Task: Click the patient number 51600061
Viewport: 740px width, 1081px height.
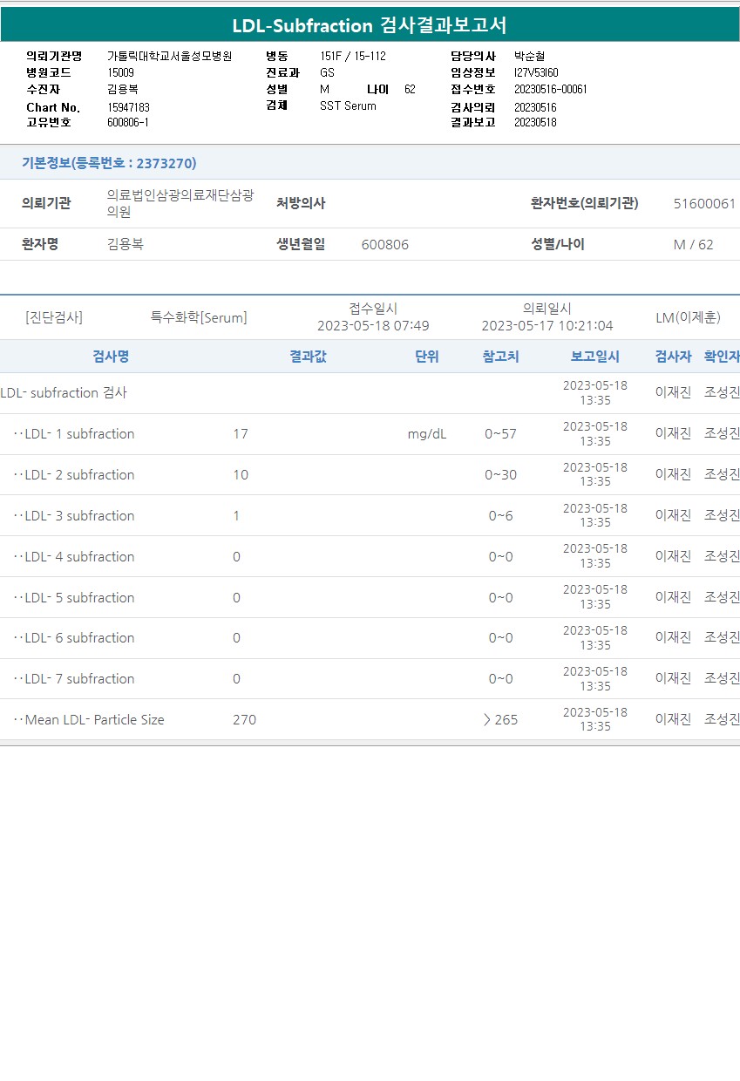Action: pyautogui.click(x=704, y=204)
